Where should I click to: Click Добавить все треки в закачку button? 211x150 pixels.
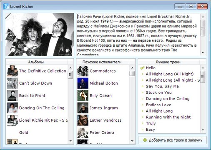(172, 140)
